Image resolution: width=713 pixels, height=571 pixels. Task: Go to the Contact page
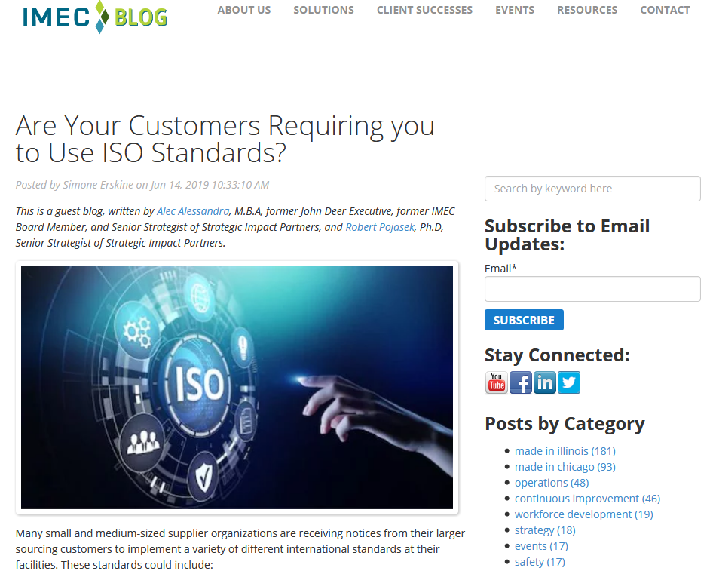click(x=665, y=10)
